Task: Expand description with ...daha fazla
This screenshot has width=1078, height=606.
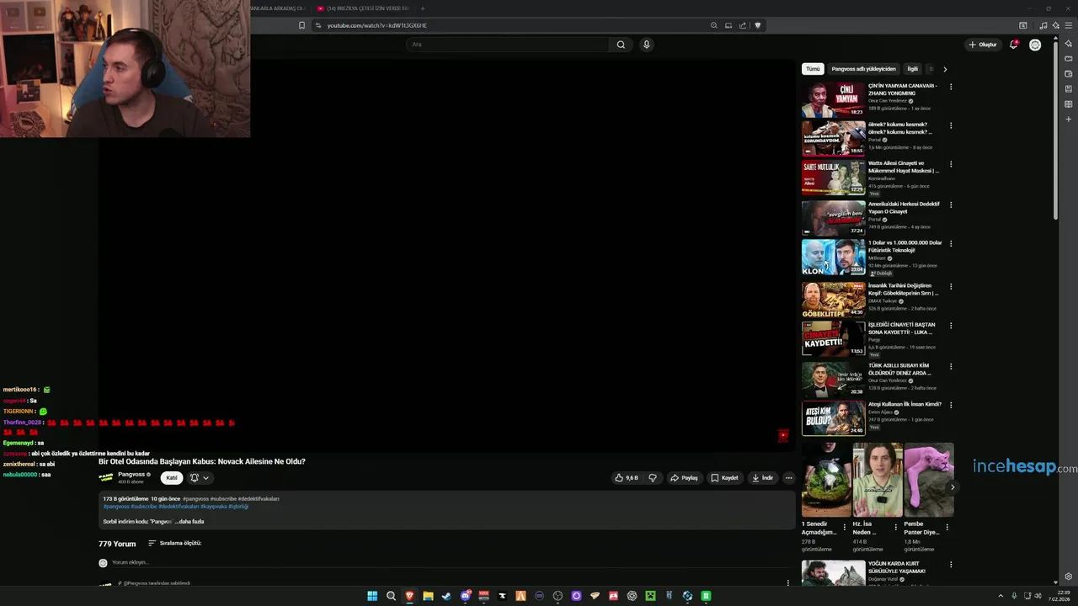Action: point(189,522)
